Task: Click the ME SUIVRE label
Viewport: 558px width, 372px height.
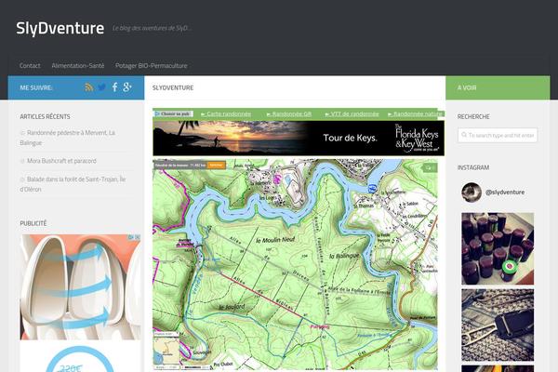Action: 36,87
